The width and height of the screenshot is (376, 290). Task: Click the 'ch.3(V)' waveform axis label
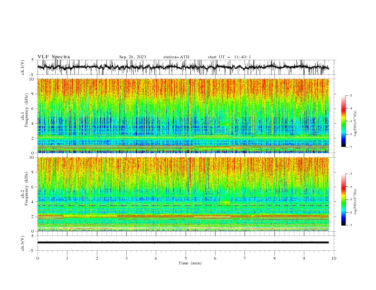[x=23, y=243]
